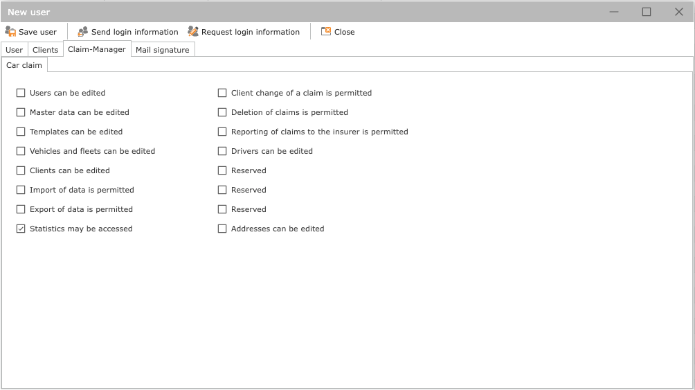Maximize the New user window
This screenshot has width=695, height=390.
click(647, 12)
